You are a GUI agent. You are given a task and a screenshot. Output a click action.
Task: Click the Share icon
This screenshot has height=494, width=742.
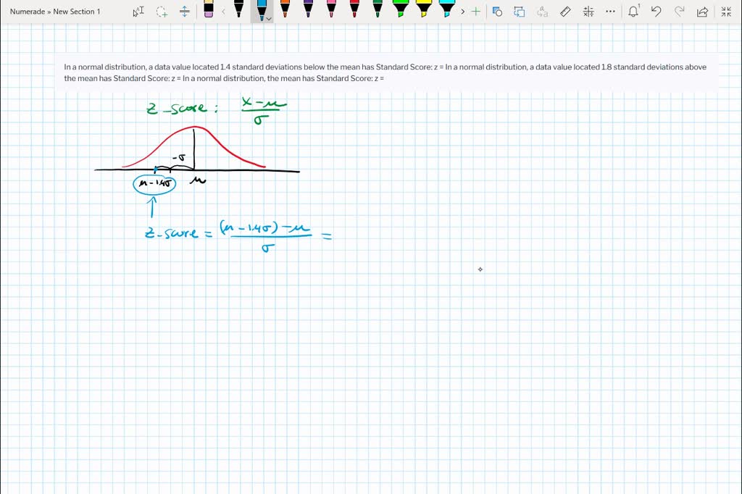(x=701, y=12)
